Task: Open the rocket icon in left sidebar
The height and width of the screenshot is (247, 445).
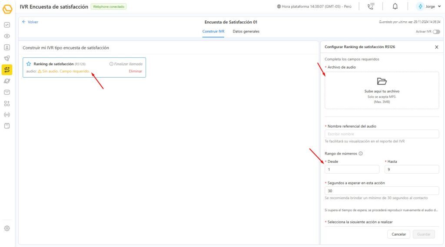Action: pyautogui.click(x=7, y=58)
